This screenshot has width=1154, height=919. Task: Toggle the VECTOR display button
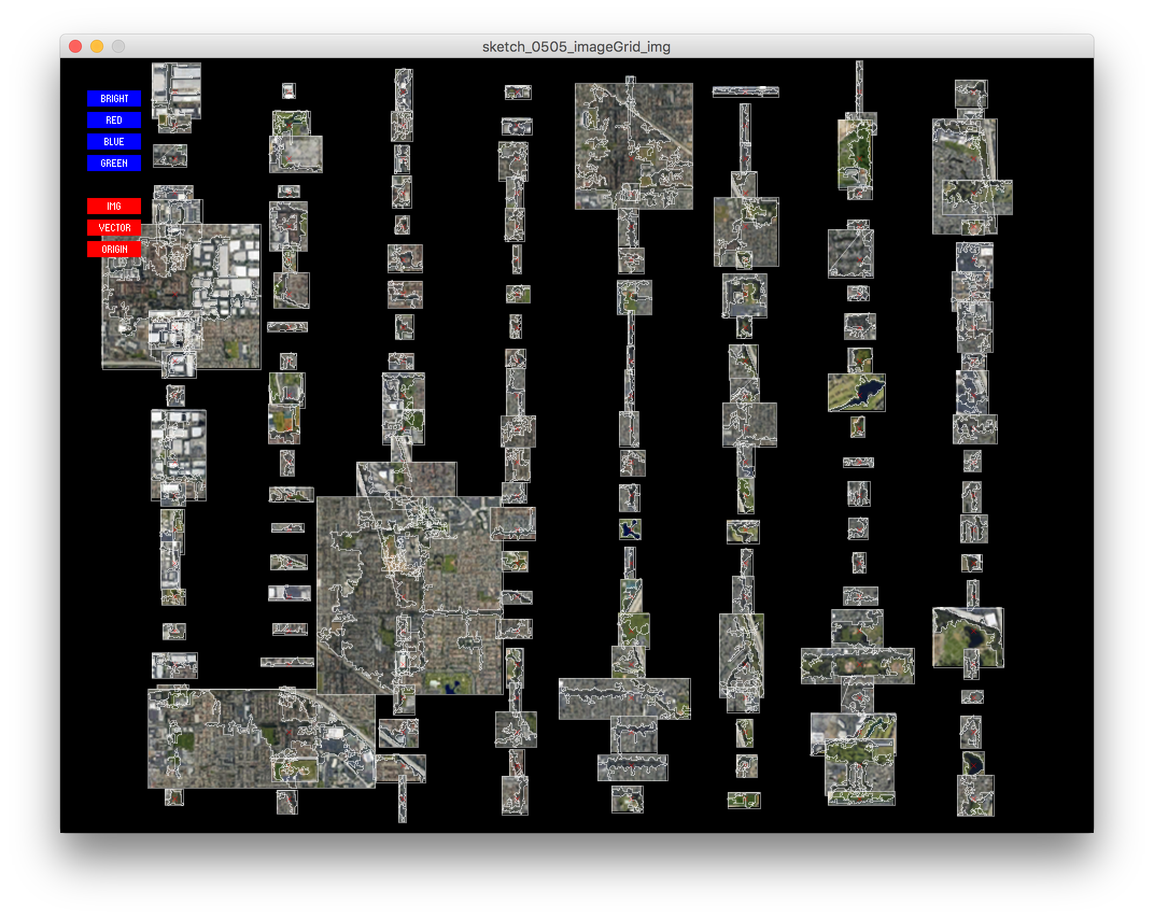point(114,228)
